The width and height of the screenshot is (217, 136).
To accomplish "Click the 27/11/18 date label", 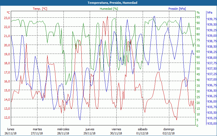I will (37, 133).
